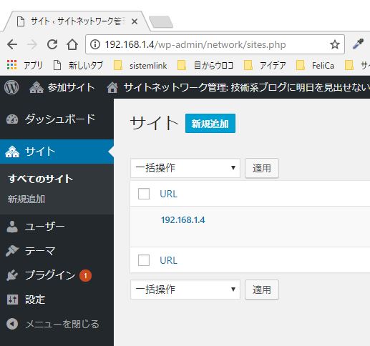Go to the browser home page icon
This screenshot has height=346, width=370.
72,44
